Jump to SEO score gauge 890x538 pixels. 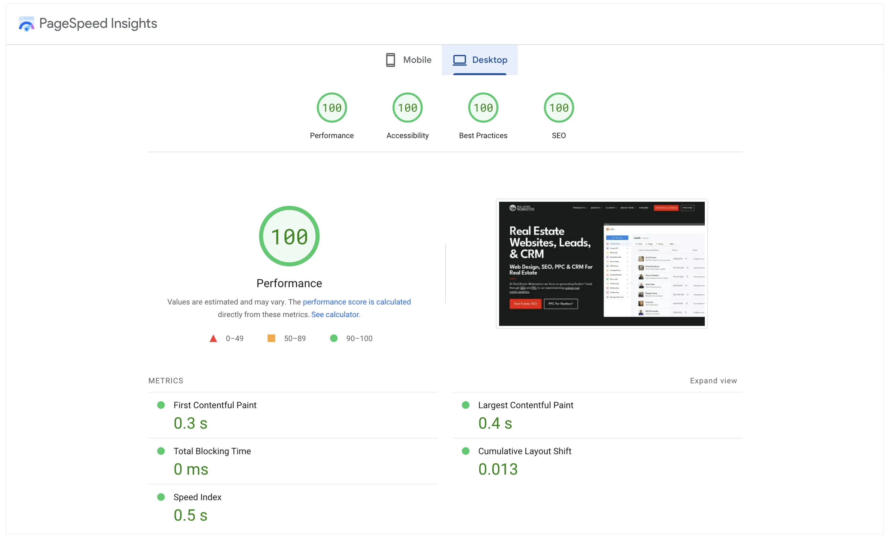pos(559,107)
